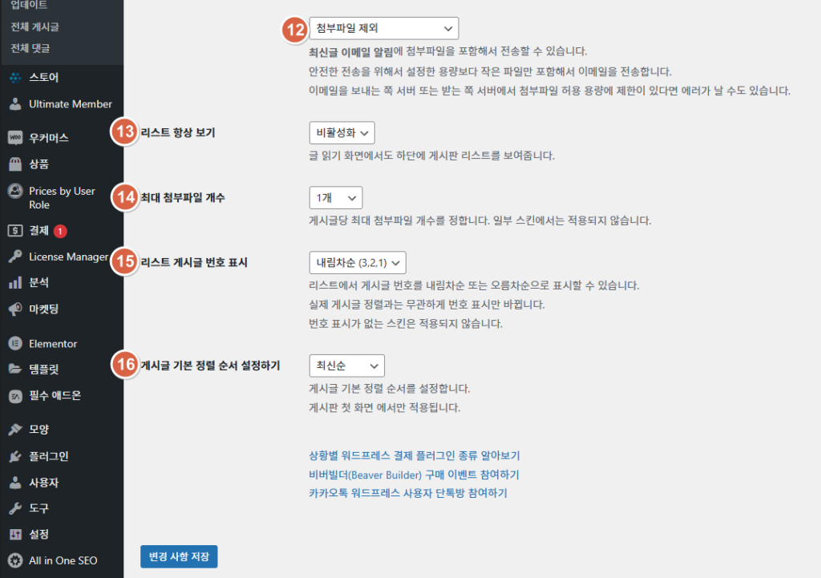
Task: Click the 마케팅 megaphone icon
Action: (x=15, y=309)
